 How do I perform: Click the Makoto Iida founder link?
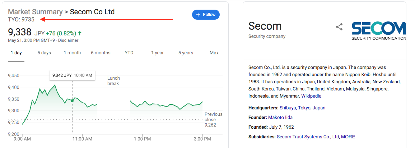coord(280,118)
